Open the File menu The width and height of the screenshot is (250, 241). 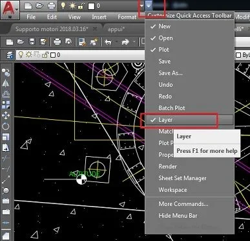click(31, 17)
